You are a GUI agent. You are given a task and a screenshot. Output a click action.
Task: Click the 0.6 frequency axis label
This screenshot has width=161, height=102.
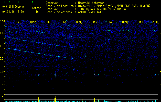tap(2, 97)
